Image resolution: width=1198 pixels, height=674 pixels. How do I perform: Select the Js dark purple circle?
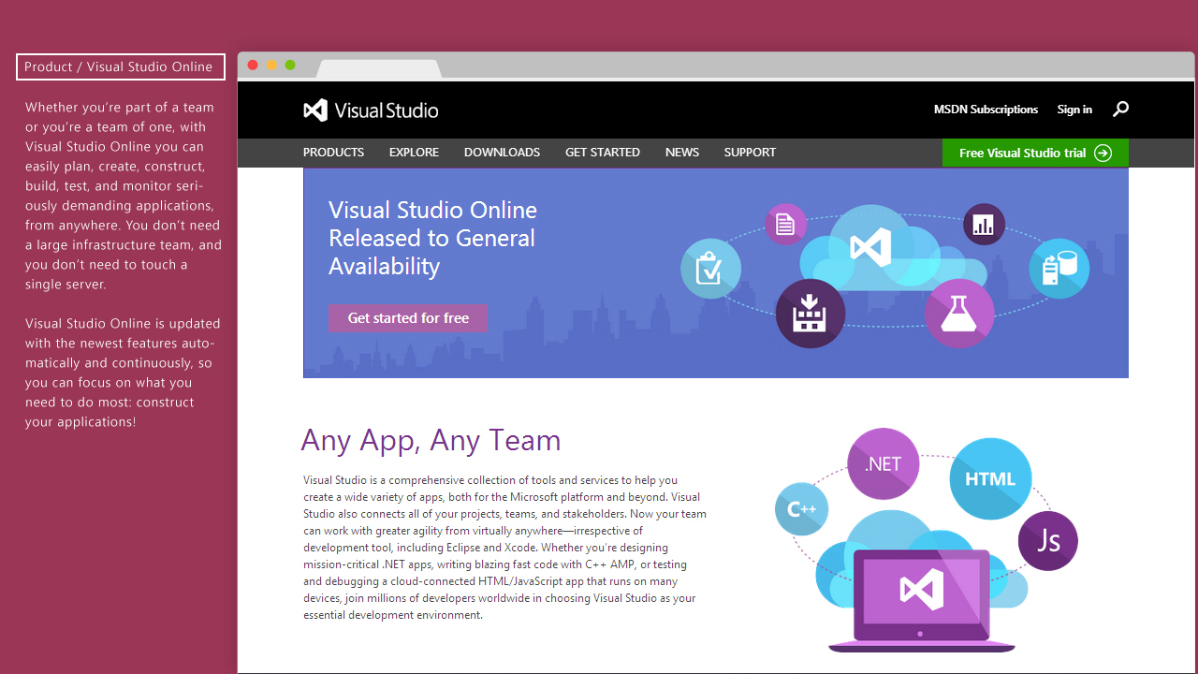point(1048,540)
